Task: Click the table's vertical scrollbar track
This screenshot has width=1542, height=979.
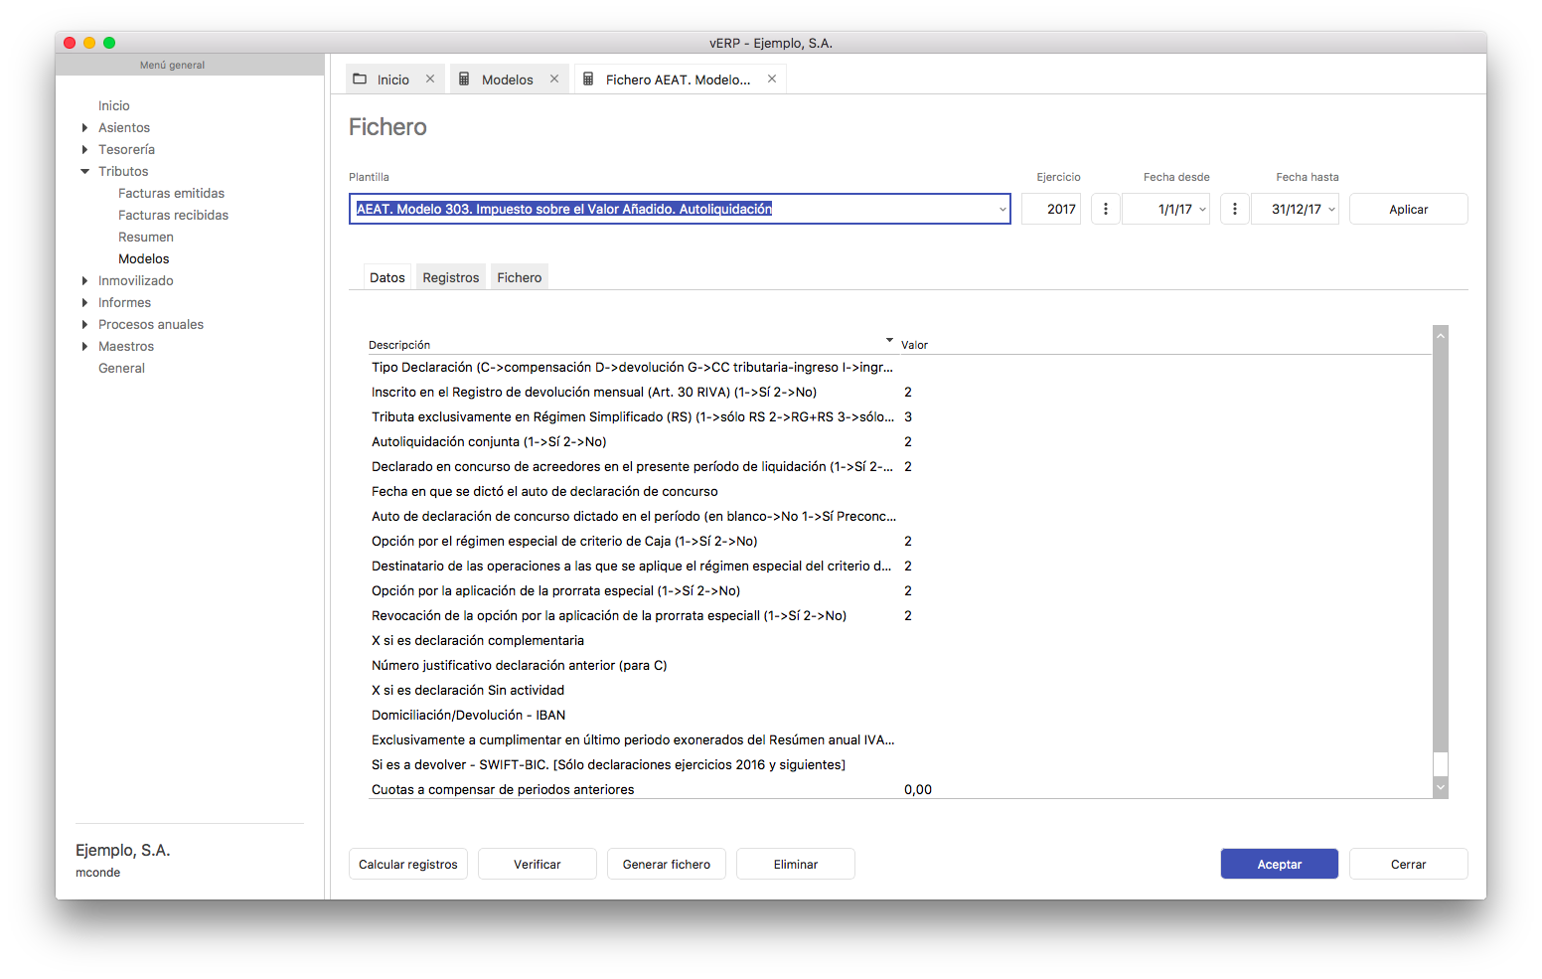Action: tap(1441, 547)
